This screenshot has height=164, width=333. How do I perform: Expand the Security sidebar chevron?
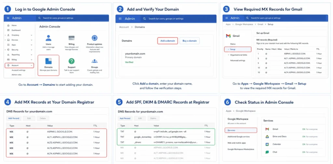32,50
